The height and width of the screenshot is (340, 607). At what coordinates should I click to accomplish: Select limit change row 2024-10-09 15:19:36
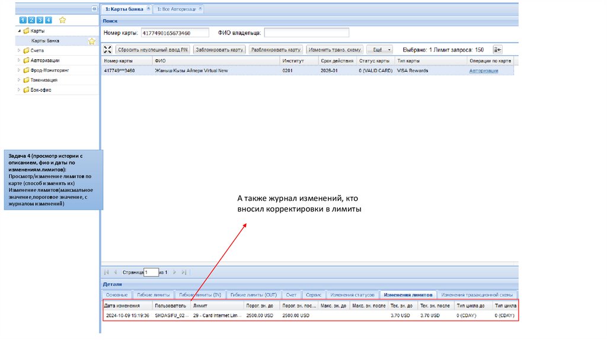[x=309, y=316]
